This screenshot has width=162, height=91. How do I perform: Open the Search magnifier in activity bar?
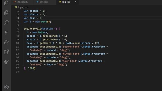tap(6, 22)
